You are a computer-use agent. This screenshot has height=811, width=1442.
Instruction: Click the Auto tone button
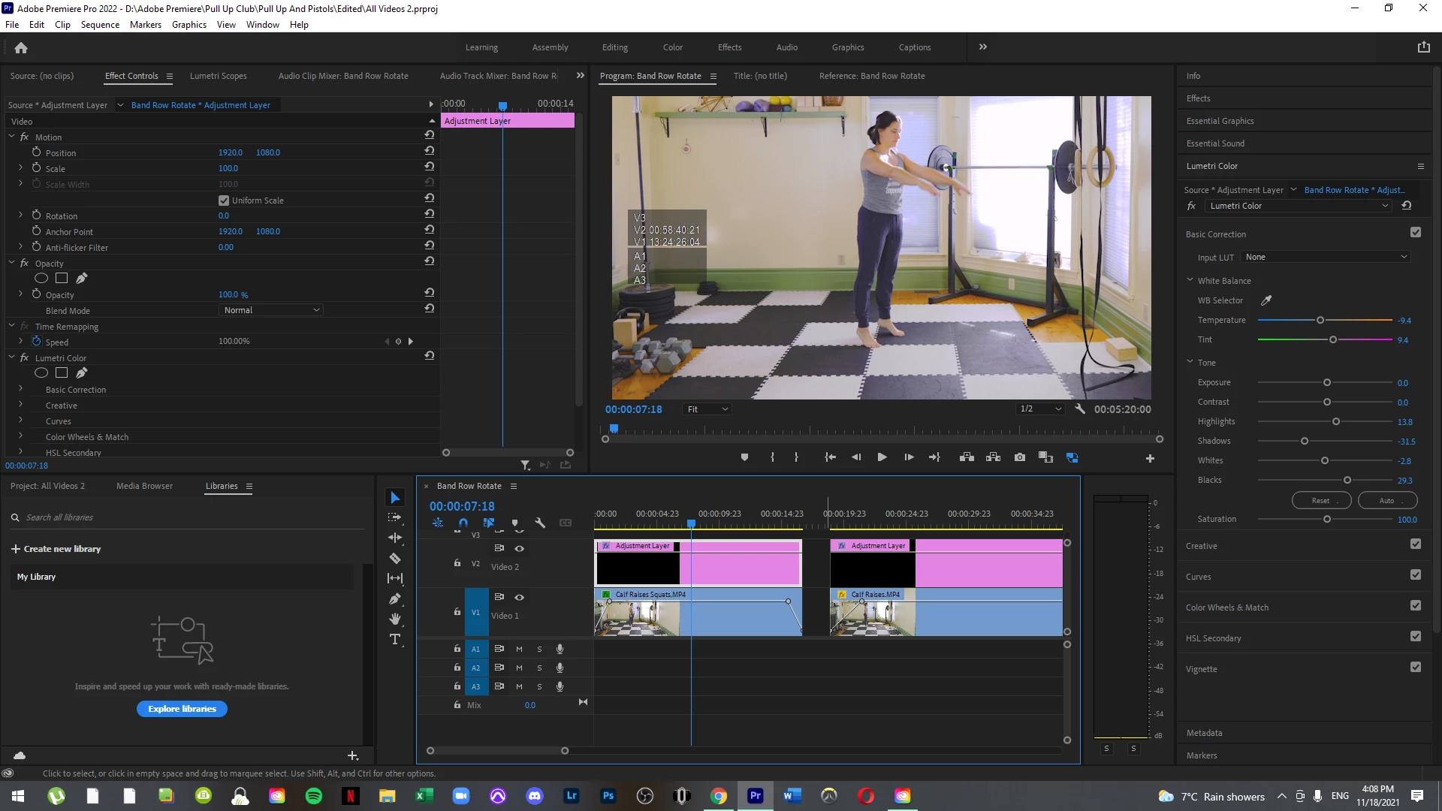pyautogui.click(x=1387, y=501)
